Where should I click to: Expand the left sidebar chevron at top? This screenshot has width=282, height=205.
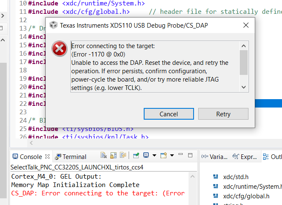point(3,15)
